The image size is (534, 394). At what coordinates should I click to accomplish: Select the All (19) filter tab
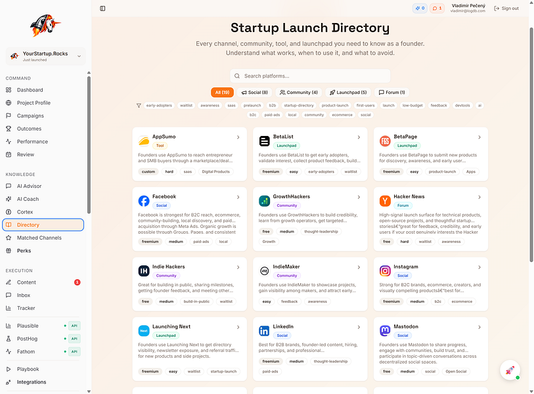[222, 93]
